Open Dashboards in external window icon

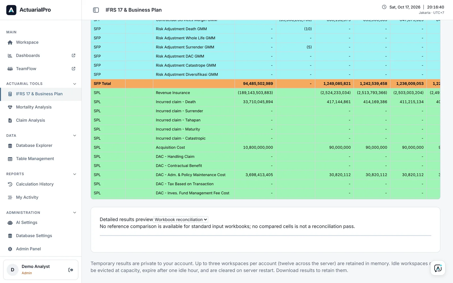pyautogui.click(x=74, y=55)
